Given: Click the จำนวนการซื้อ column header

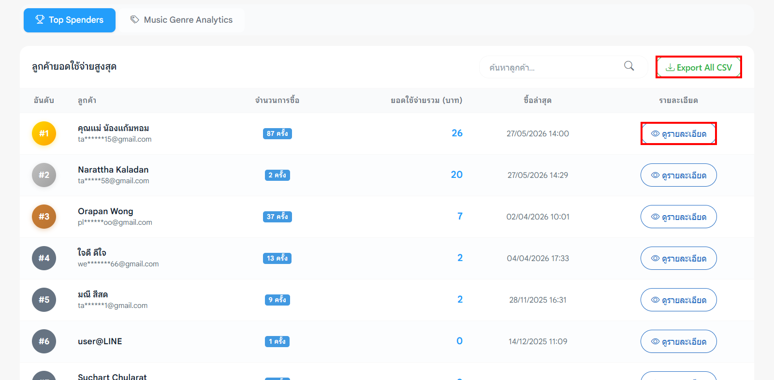Looking at the screenshot, I should pyautogui.click(x=277, y=101).
